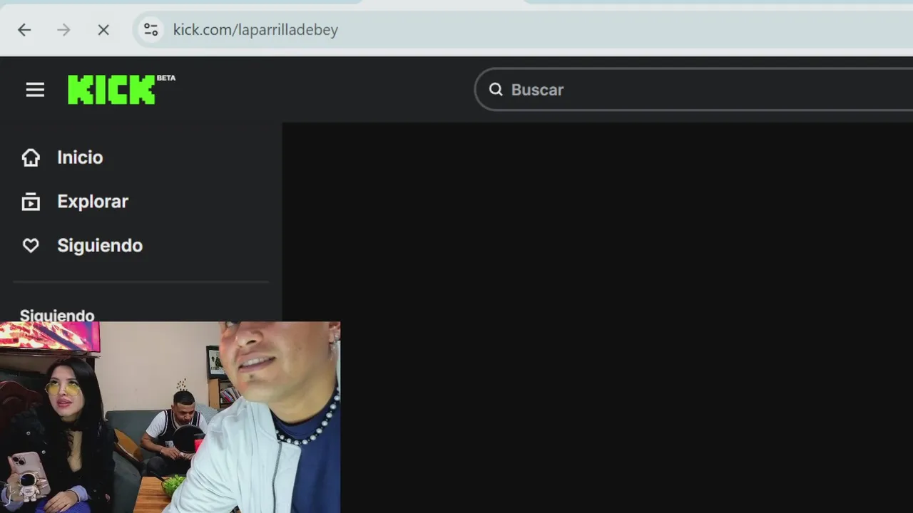Stop page loading with the X button
The width and height of the screenshot is (913, 513).
pos(103,30)
